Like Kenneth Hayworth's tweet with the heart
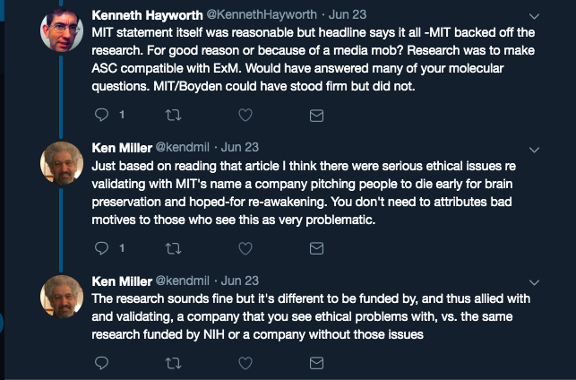 (x=245, y=115)
